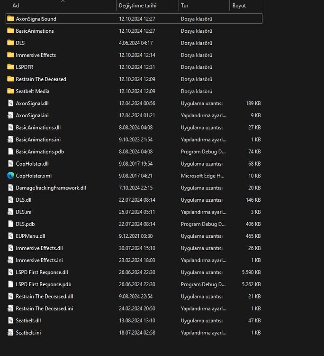Screen dimensions: 324x356
Task: Click the 189 KB size value
Action: [x=253, y=103]
